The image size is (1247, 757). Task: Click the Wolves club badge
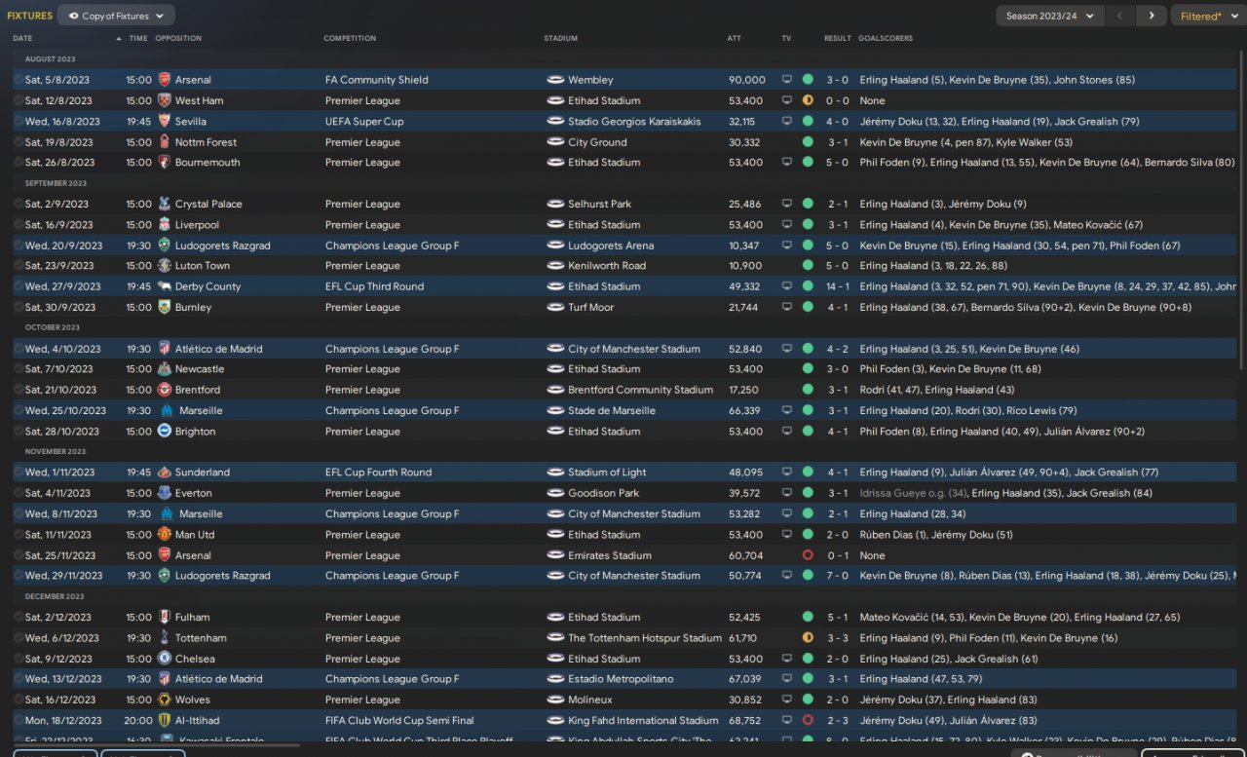[x=165, y=700]
